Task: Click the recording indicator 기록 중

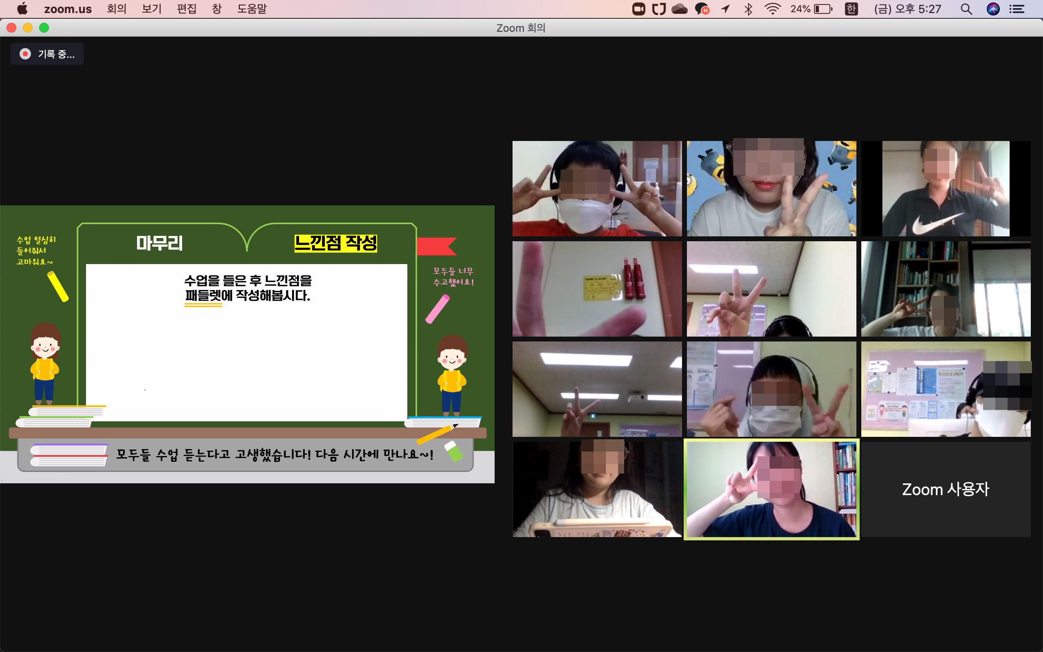Action: pyautogui.click(x=47, y=54)
